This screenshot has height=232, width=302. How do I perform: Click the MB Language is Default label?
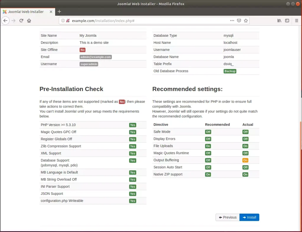59,172
